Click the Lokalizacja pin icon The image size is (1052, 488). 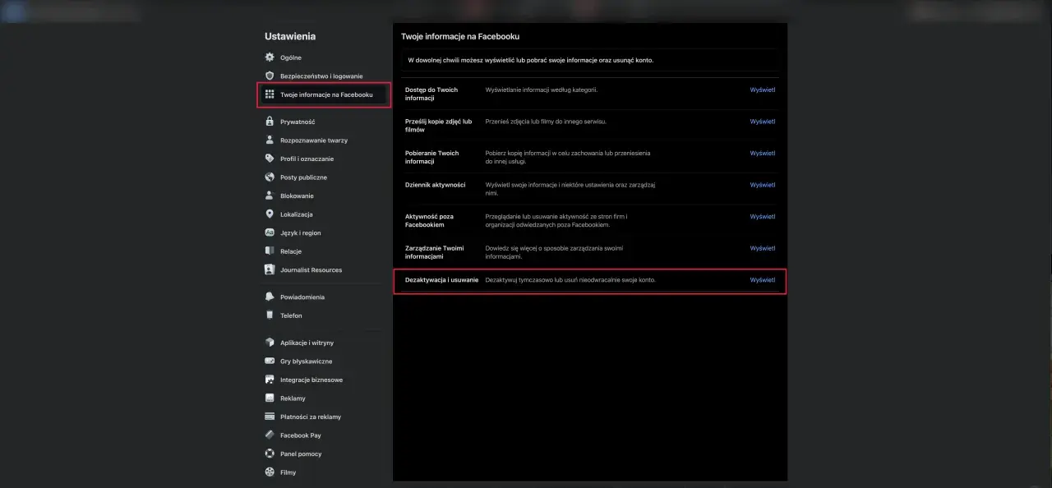[x=270, y=214]
